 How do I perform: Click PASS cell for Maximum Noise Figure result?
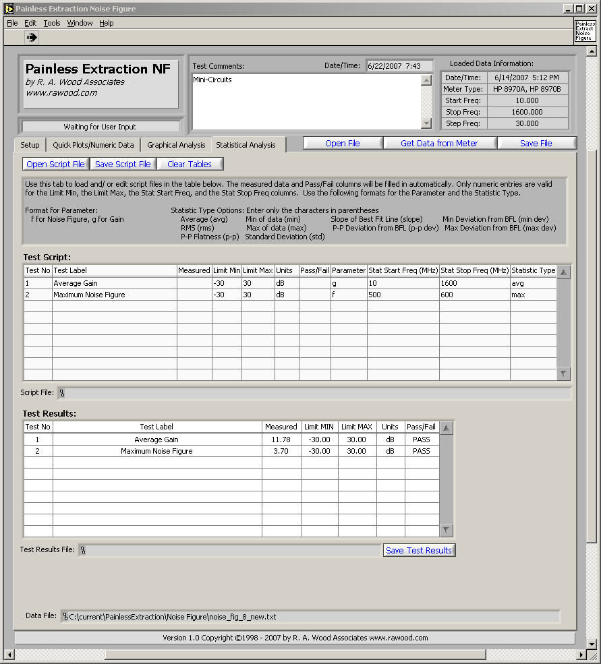coord(422,451)
